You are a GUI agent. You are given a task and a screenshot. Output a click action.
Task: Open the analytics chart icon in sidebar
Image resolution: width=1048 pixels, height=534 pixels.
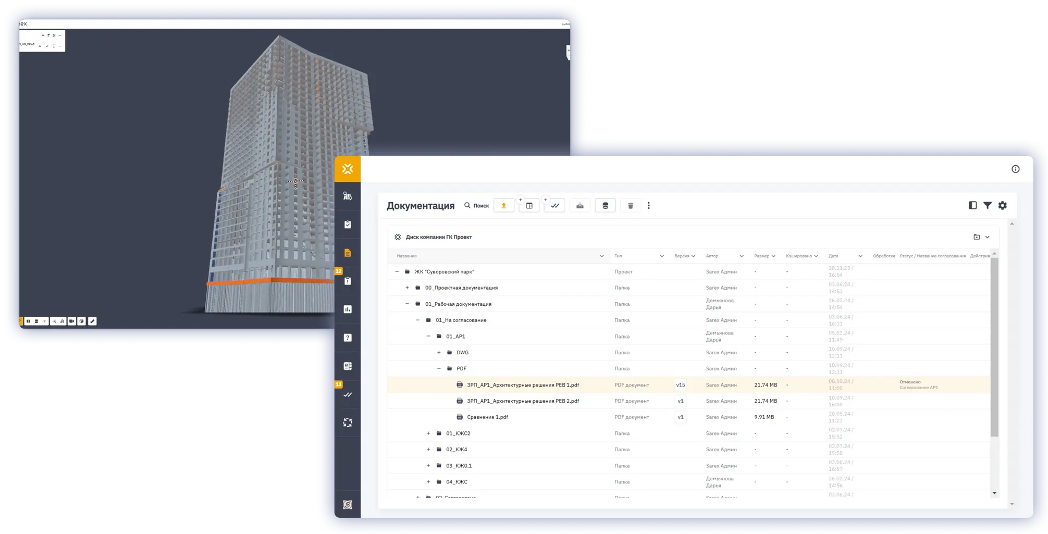coord(348,309)
